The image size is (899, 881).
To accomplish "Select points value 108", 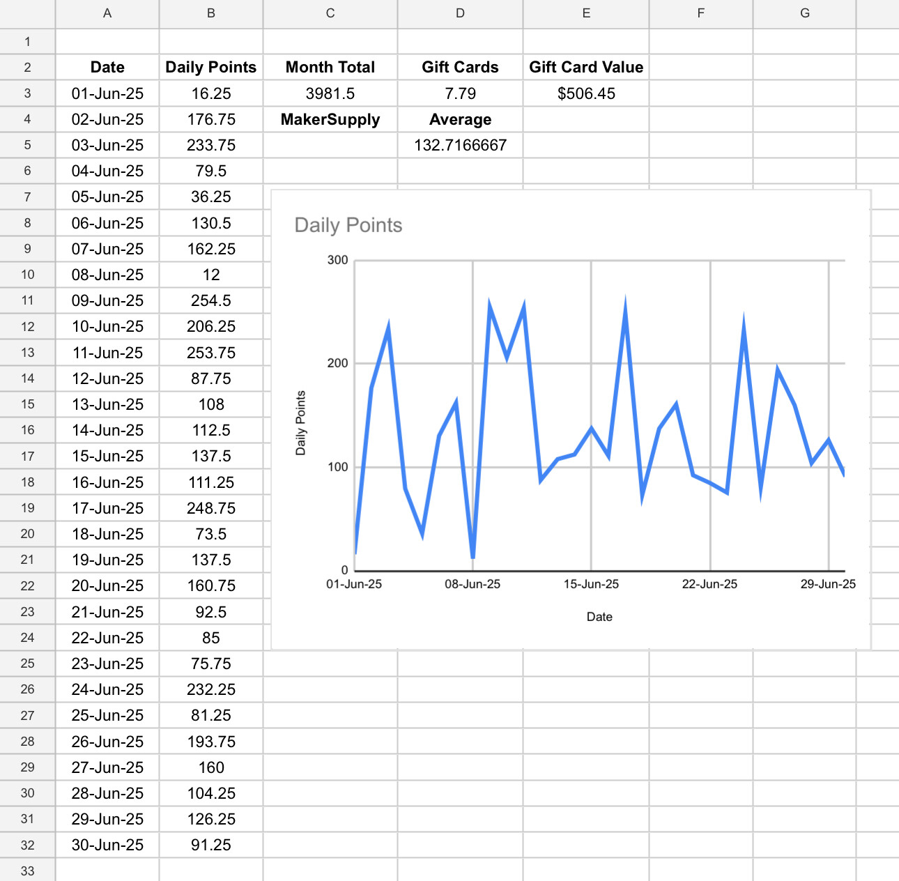I will coord(211,404).
